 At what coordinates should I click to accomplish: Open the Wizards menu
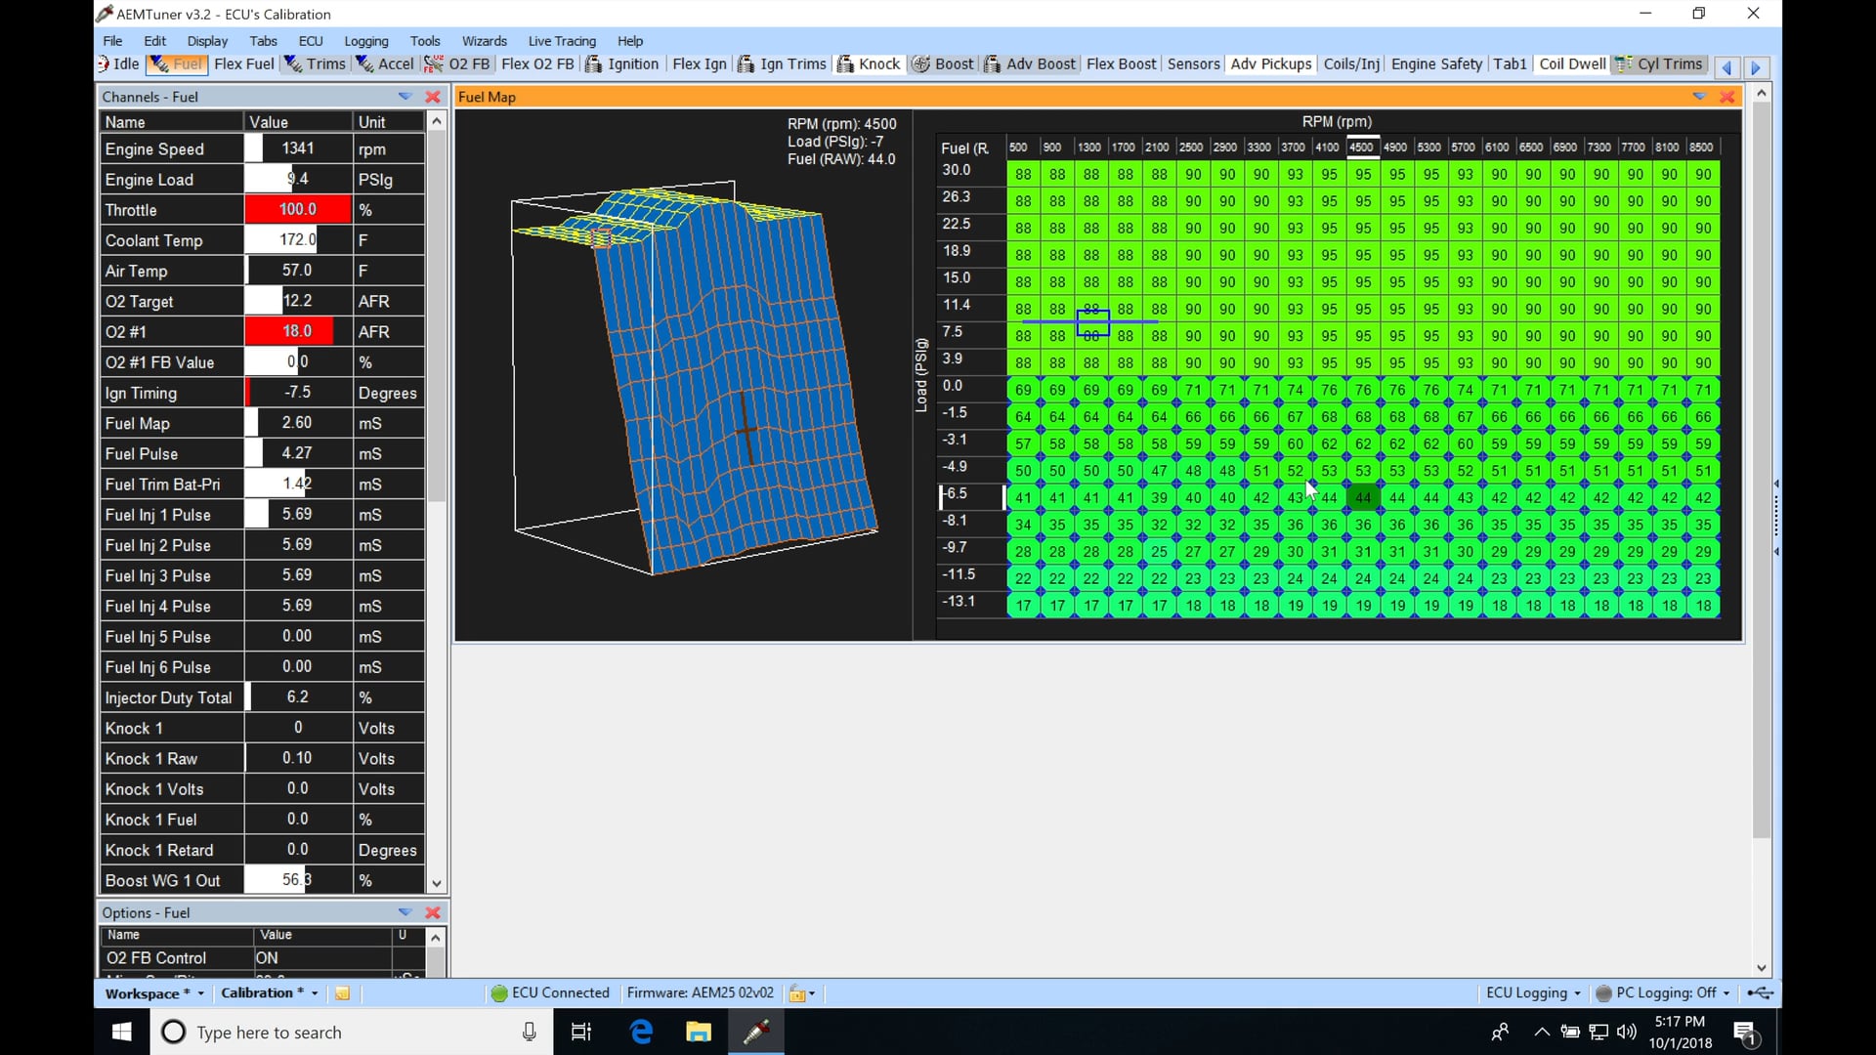(484, 41)
